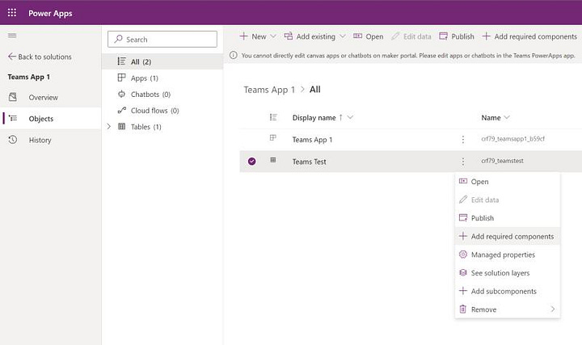Screen dimensions: 582x345
Task: Open the Name column dropdown chevron
Action: 507,117
